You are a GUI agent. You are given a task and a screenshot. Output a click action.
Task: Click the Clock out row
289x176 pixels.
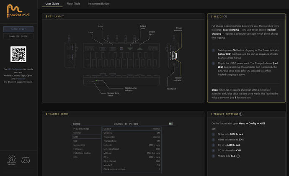click(x=132, y=133)
